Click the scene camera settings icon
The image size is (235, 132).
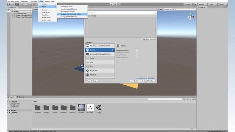(x=161, y=10)
